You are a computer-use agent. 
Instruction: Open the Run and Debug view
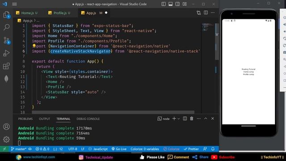pyautogui.click(x=6, y=53)
